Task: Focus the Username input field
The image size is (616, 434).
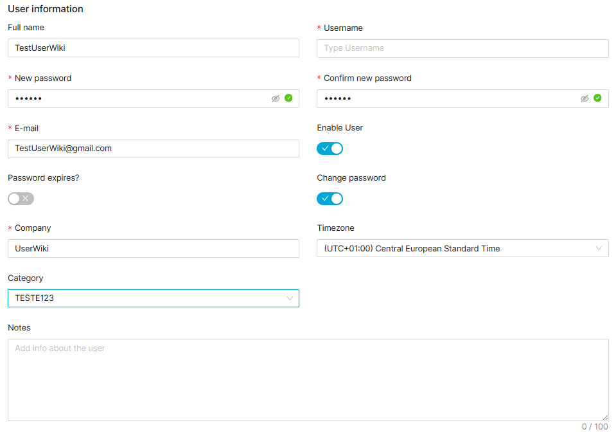Action: 462,48
